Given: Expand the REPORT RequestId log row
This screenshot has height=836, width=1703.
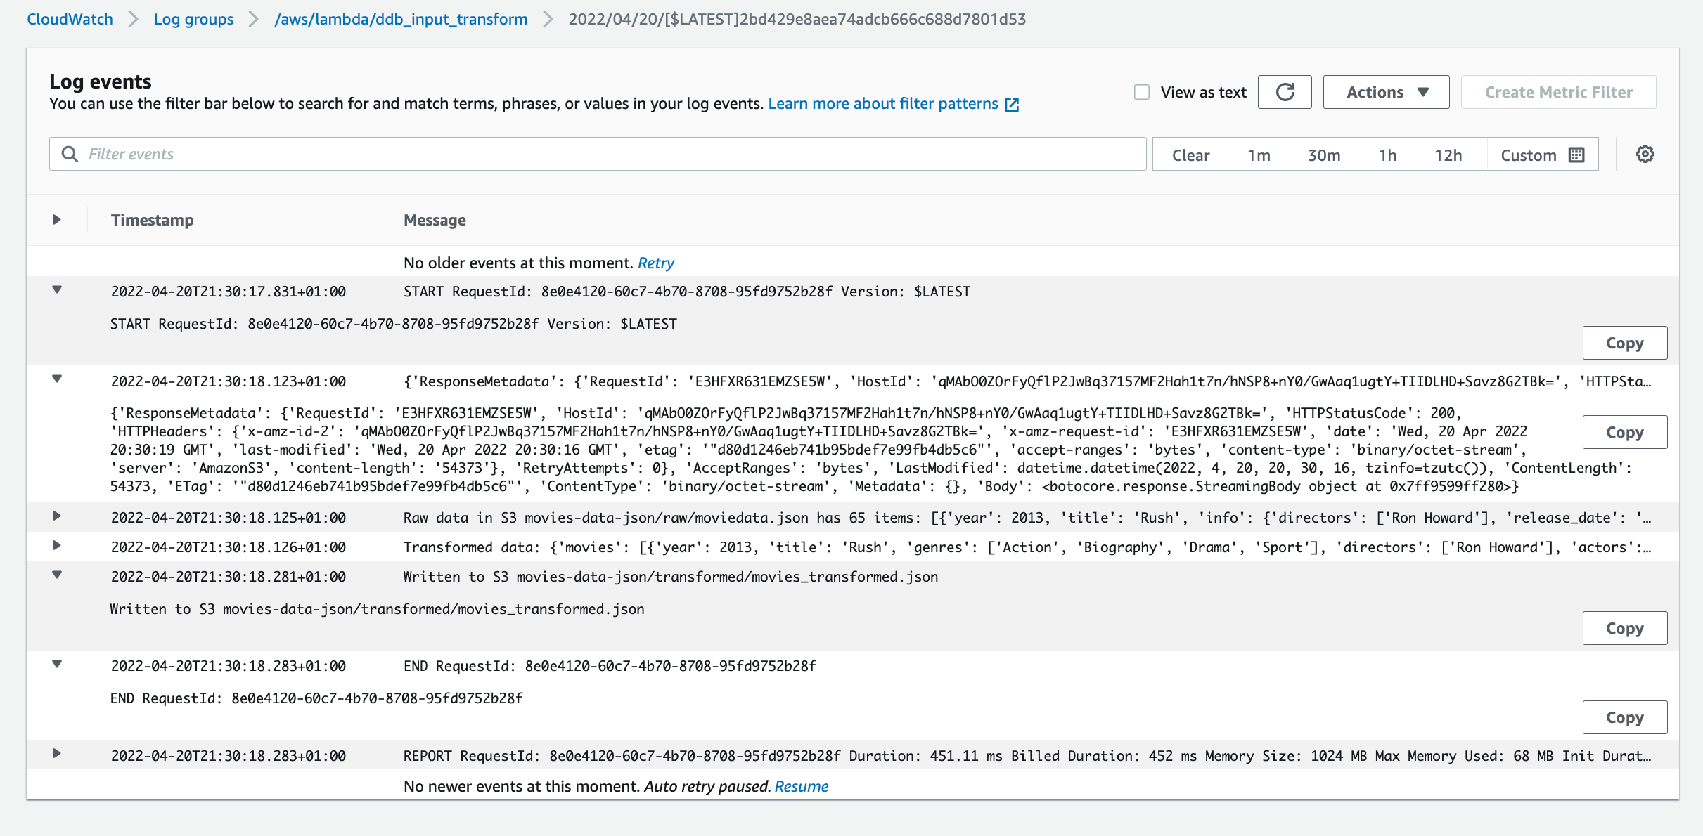Looking at the screenshot, I should point(57,754).
